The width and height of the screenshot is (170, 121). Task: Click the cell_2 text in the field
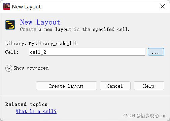38,52
